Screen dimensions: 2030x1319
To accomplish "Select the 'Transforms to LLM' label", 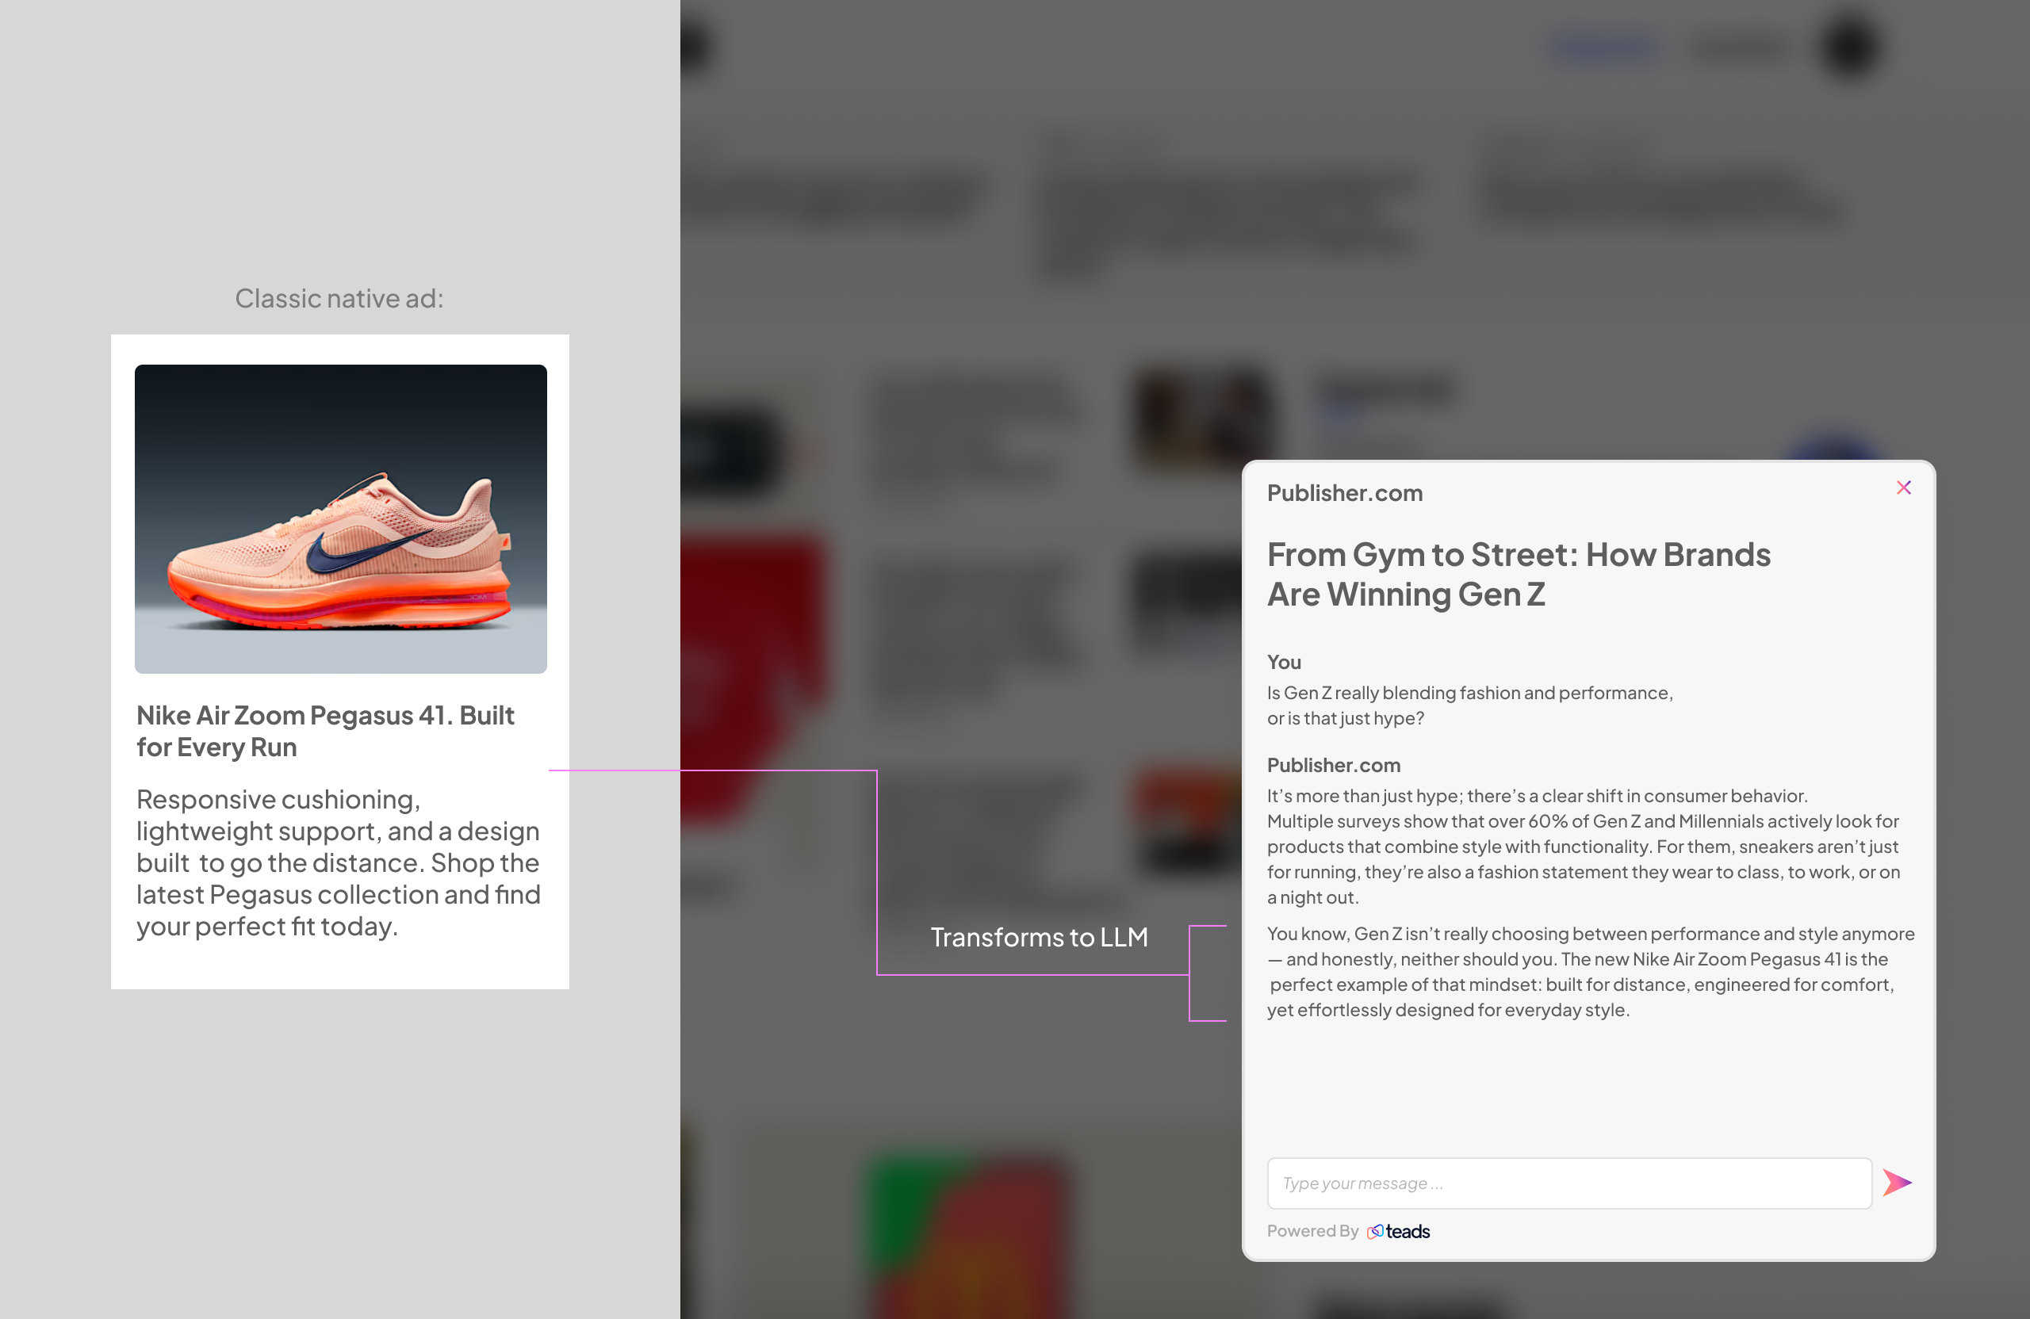I will (x=1039, y=936).
